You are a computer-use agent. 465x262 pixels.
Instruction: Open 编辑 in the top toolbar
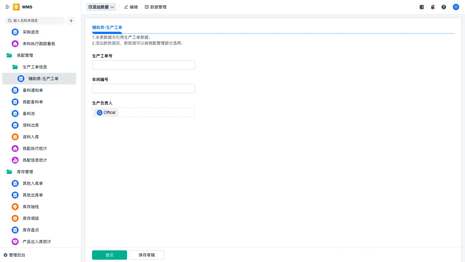[131, 7]
